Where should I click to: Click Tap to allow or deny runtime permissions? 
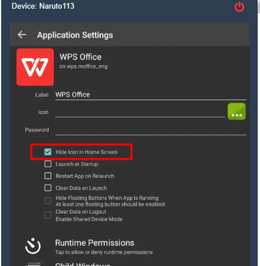click(104, 252)
